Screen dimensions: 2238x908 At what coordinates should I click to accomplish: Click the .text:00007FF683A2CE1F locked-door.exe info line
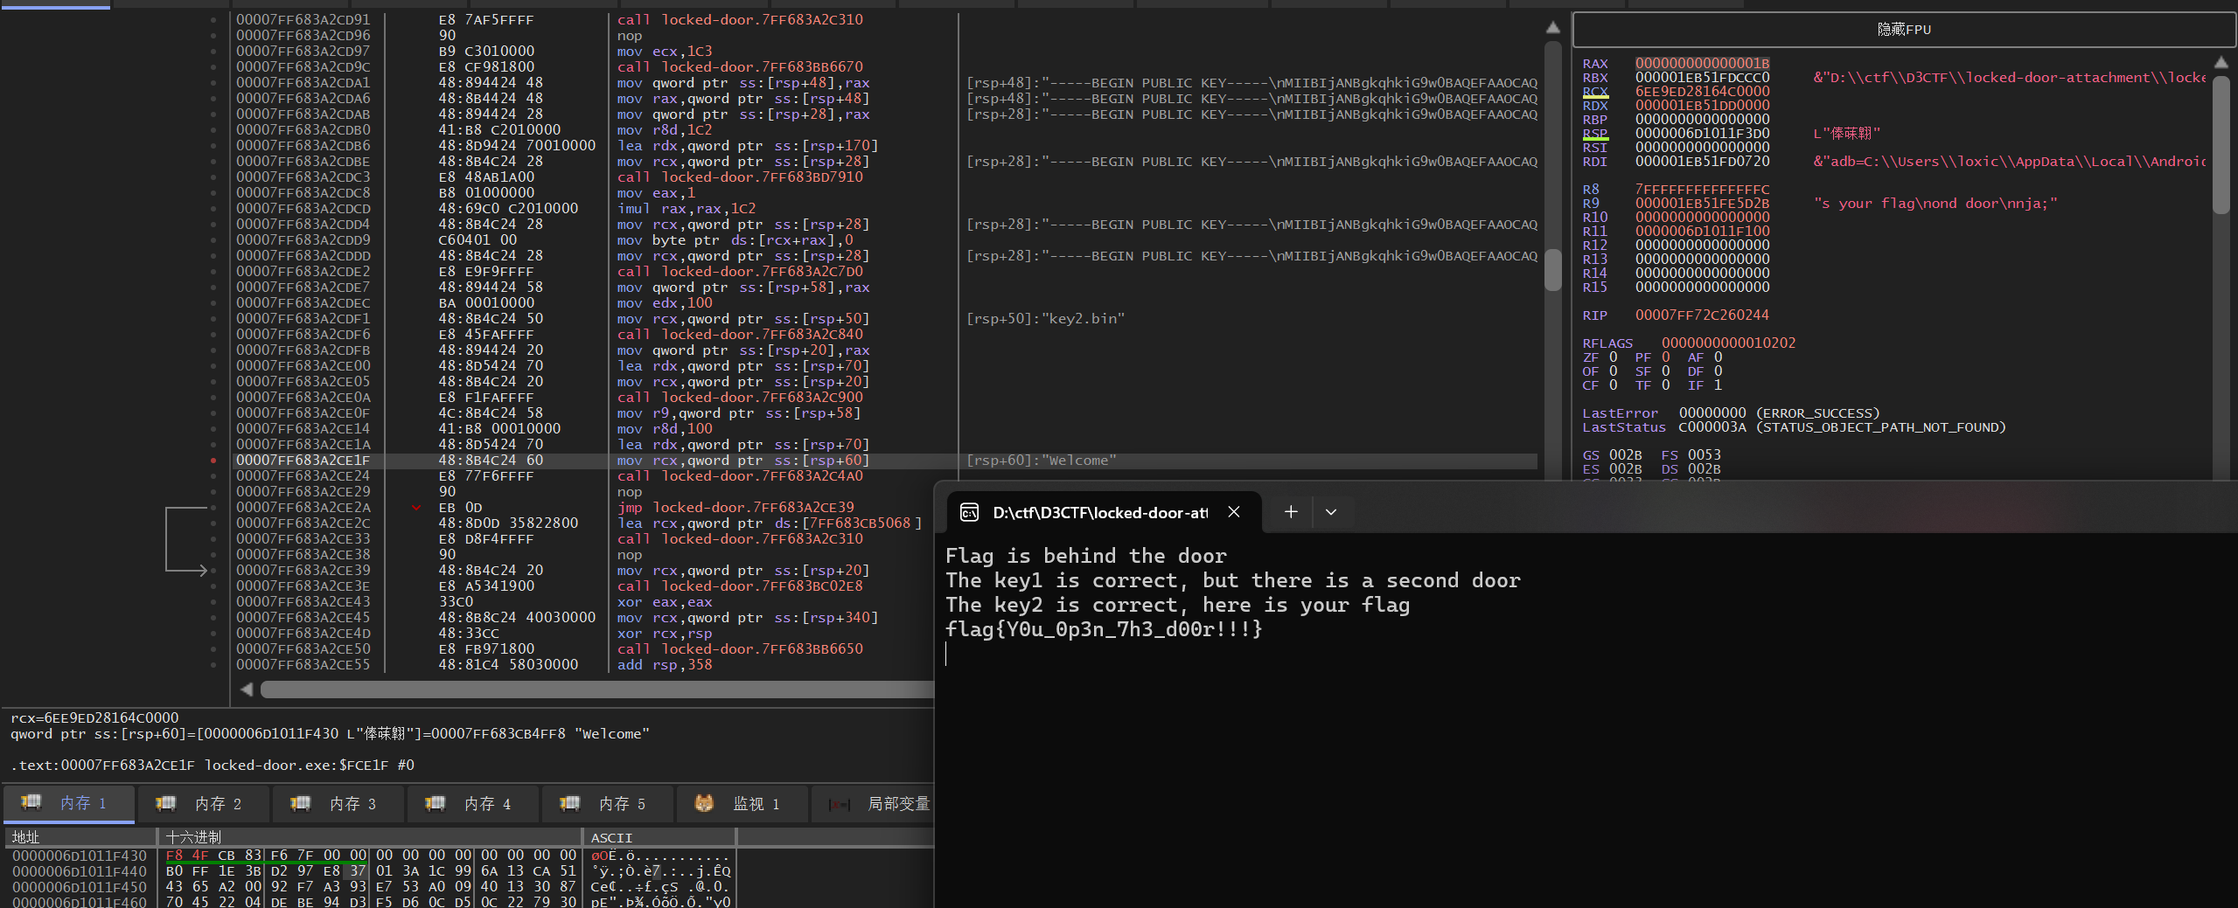tap(213, 765)
